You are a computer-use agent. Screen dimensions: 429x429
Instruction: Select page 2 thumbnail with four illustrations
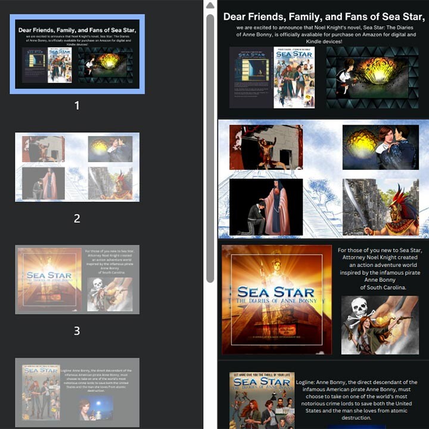(x=77, y=167)
